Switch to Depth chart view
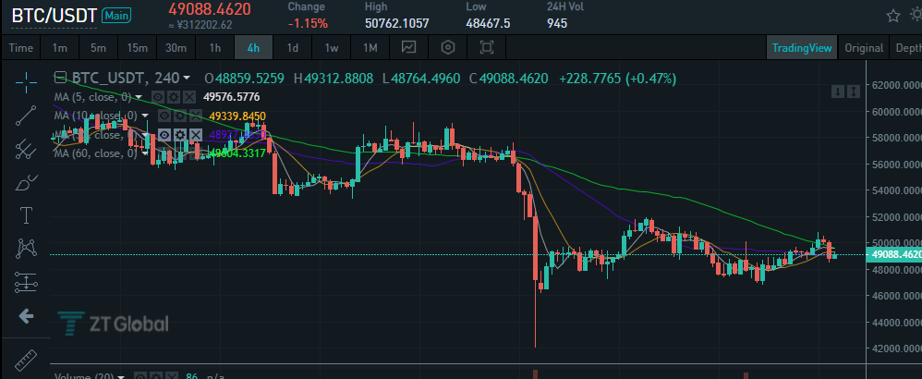The height and width of the screenshot is (379, 922). (x=906, y=48)
